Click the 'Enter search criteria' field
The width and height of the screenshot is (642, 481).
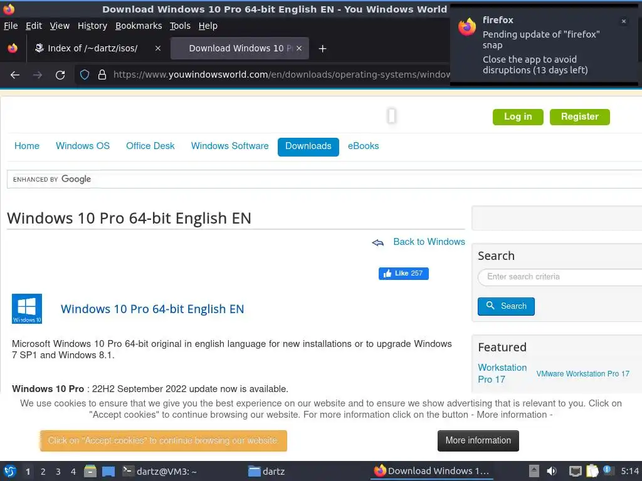[x=561, y=277]
